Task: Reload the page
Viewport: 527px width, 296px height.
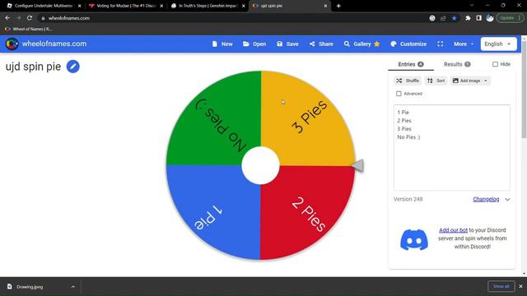Action: click(30, 18)
